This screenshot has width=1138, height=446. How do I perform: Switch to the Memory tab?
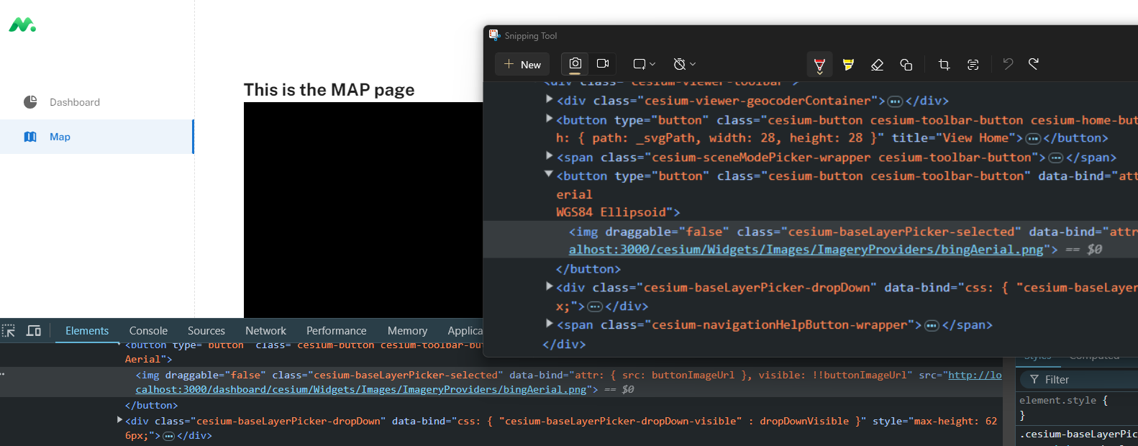click(x=407, y=331)
